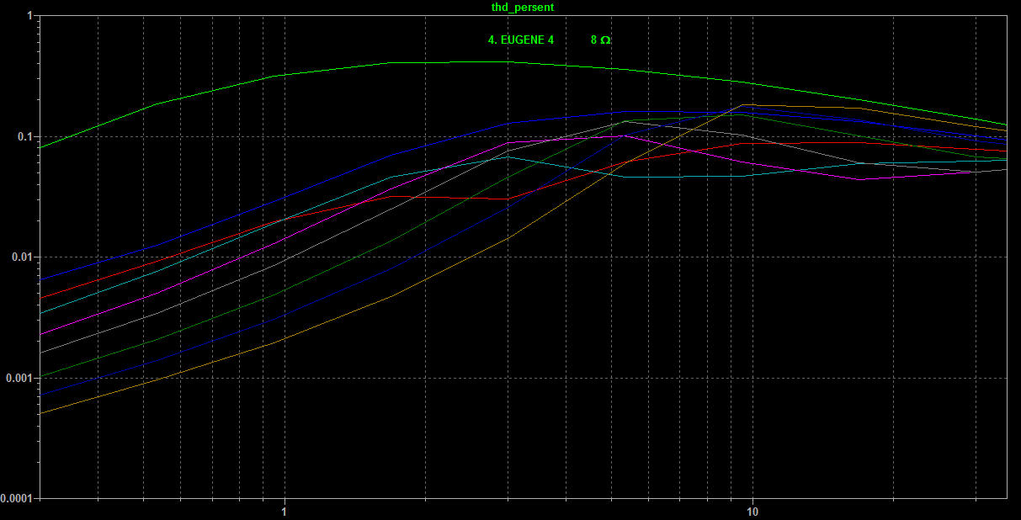Click the orange curve's left starting point
This screenshot has width=1021, height=520.
[x=42, y=413]
